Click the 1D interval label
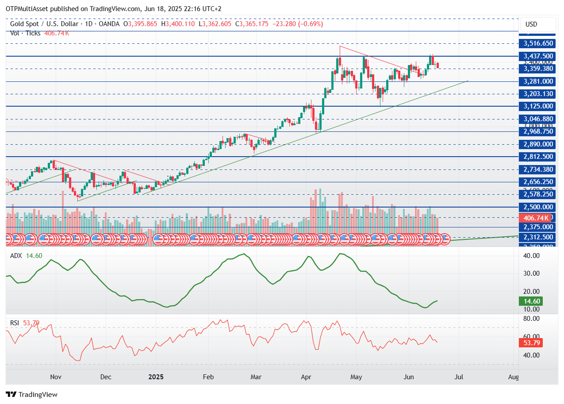This screenshot has width=564, height=404. coord(88,24)
